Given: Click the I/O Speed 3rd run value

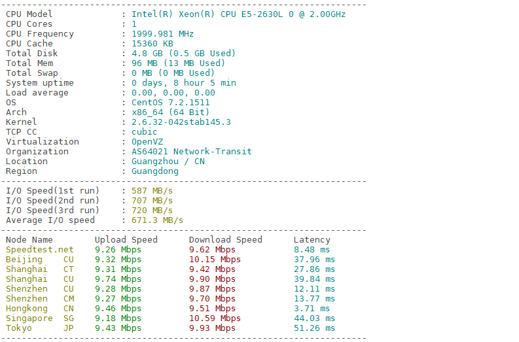Looking at the screenshot, I should coord(152,211).
